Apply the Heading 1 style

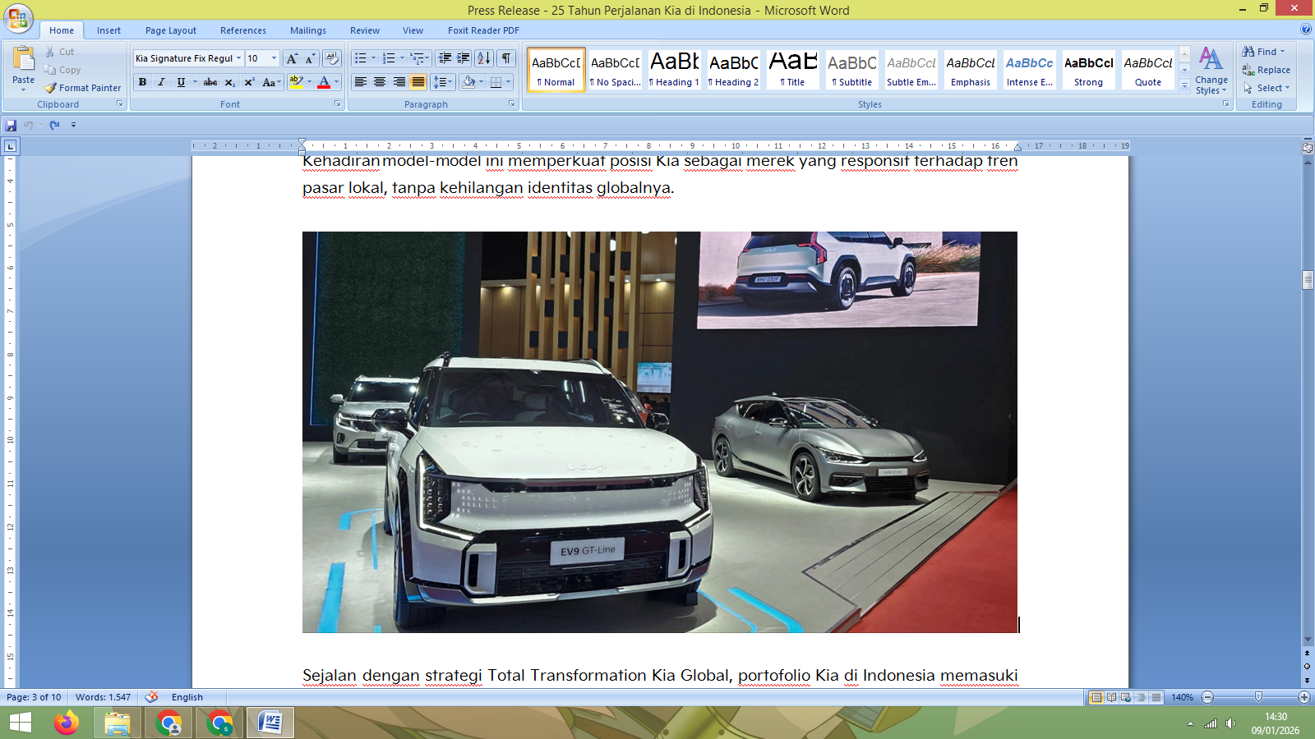674,69
